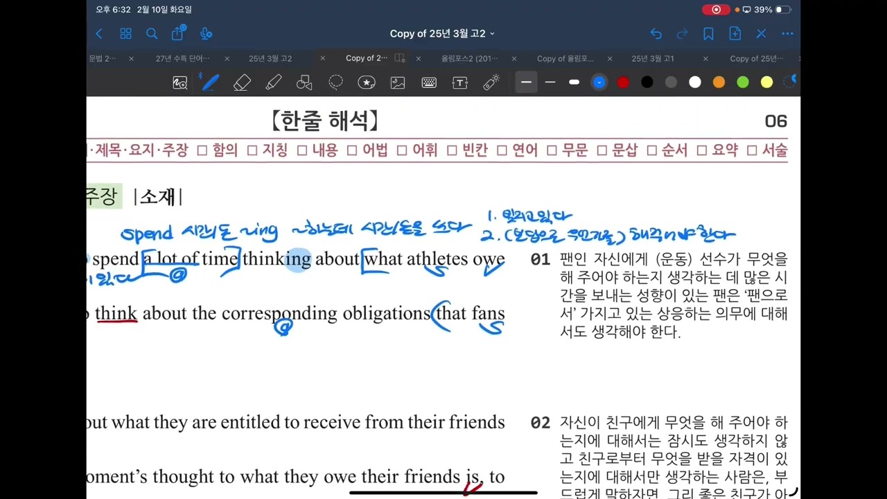Tap the 소재 label
Screen dimensions: 887x499
pyautogui.click(x=158, y=197)
